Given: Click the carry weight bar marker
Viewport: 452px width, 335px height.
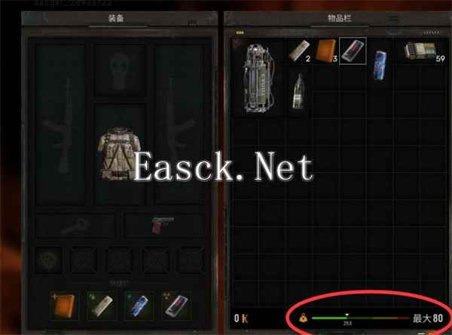Looking at the screenshot, I should pyautogui.click(x=347, y=315).
